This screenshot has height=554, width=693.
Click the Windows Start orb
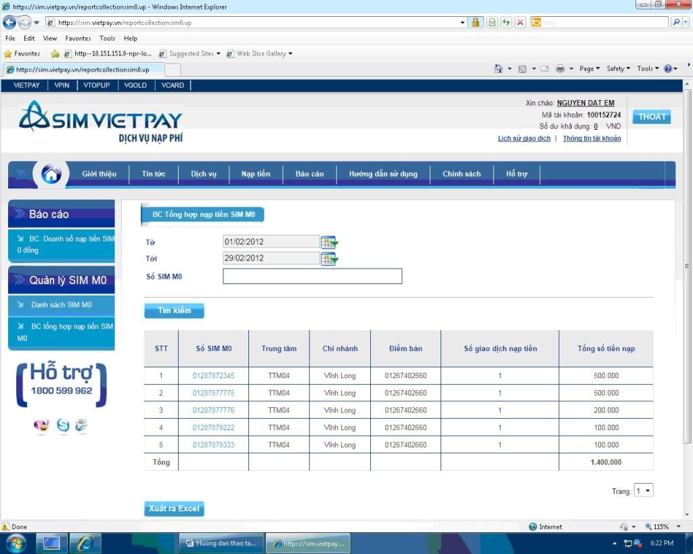click(x=15, y=543)
